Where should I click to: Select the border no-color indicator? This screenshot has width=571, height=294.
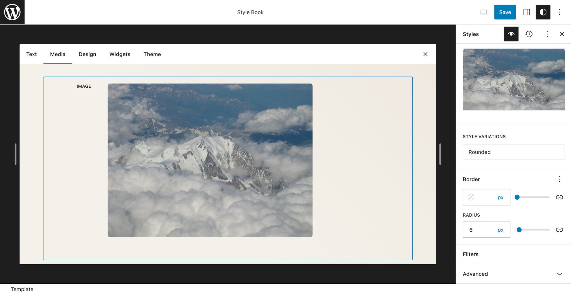pos(471,197)
